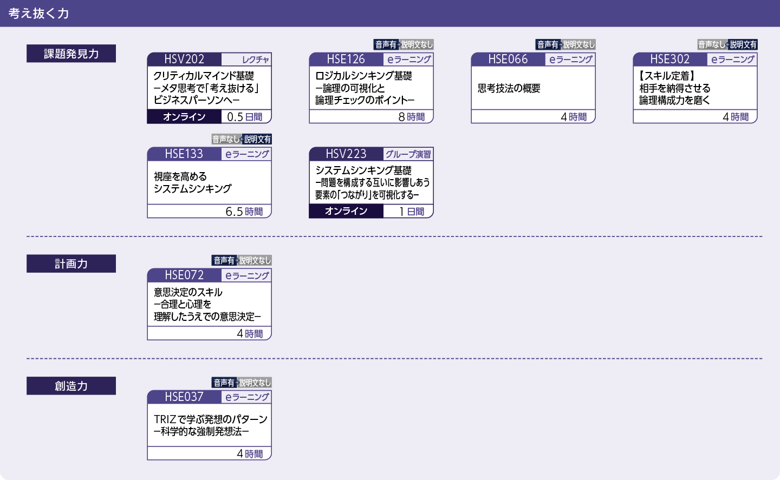
Task: Click the 音声有 tag above HSE066
Action: tap(548, 44)
